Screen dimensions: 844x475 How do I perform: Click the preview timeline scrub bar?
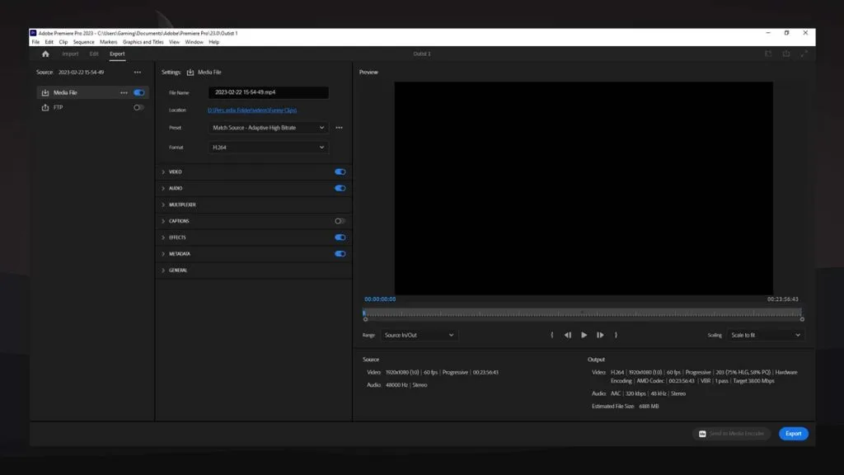pos(583,313)
